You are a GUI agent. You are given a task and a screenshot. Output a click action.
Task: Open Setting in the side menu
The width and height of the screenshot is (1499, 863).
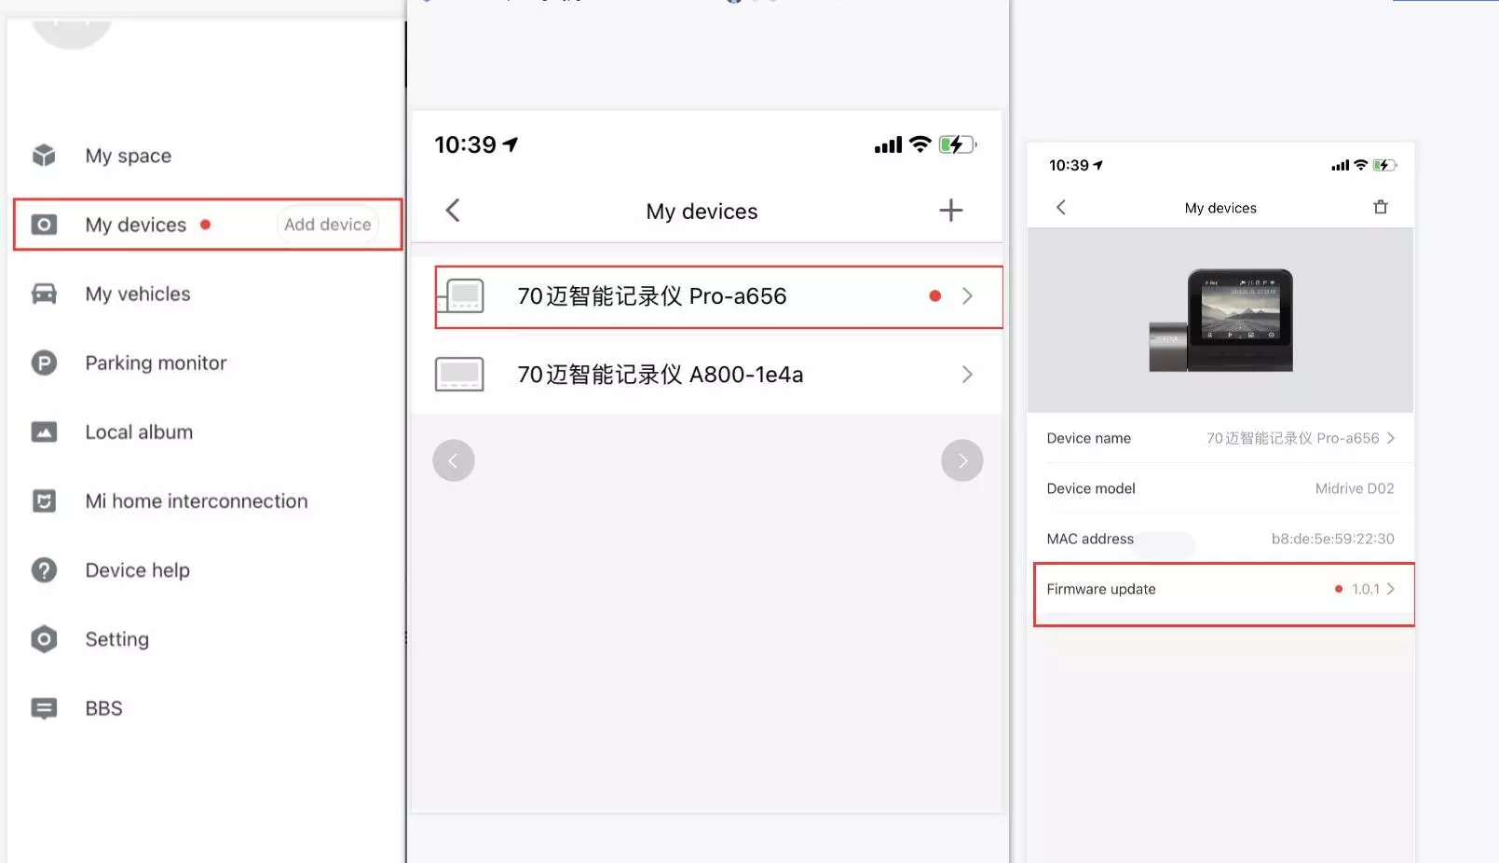pos(117,639)
